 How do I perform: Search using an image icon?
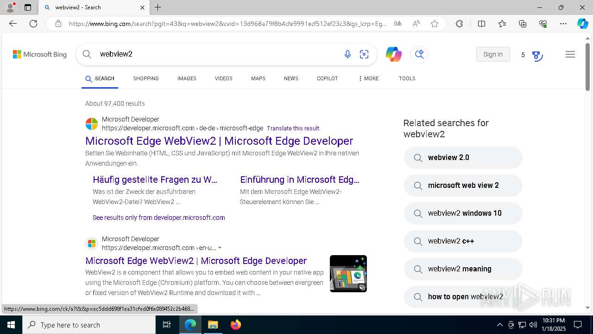click(364, 54)
